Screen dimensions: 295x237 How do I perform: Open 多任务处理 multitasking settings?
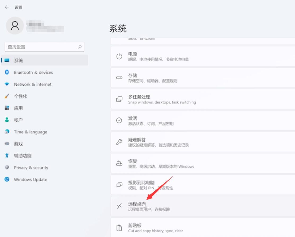(x=203, y=99)
